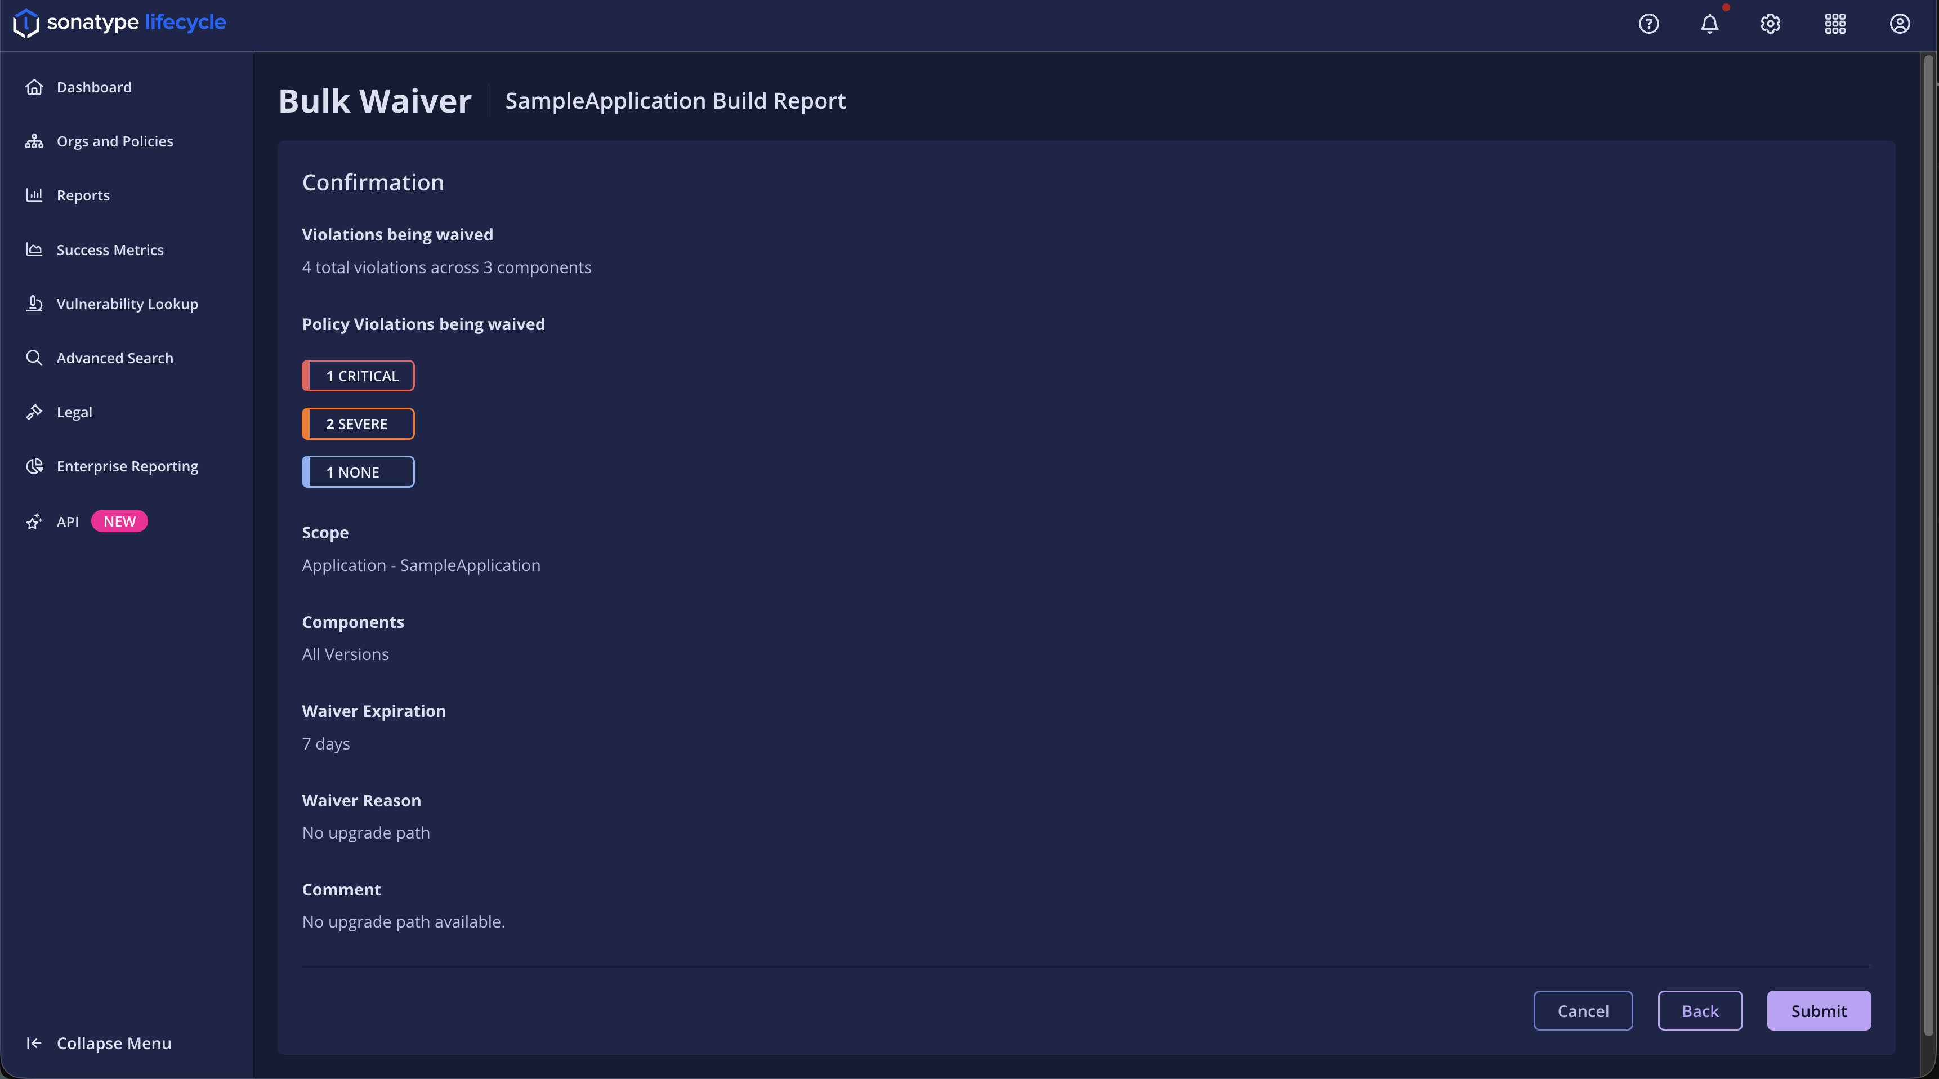Open the Reports section
1939x1079 pixels.
(83, 196)
